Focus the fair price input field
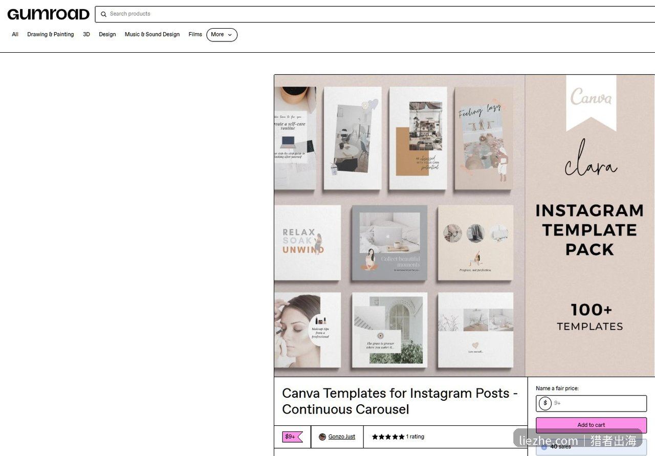The width and height of the screenshot is (655, 456). point(591,403)
